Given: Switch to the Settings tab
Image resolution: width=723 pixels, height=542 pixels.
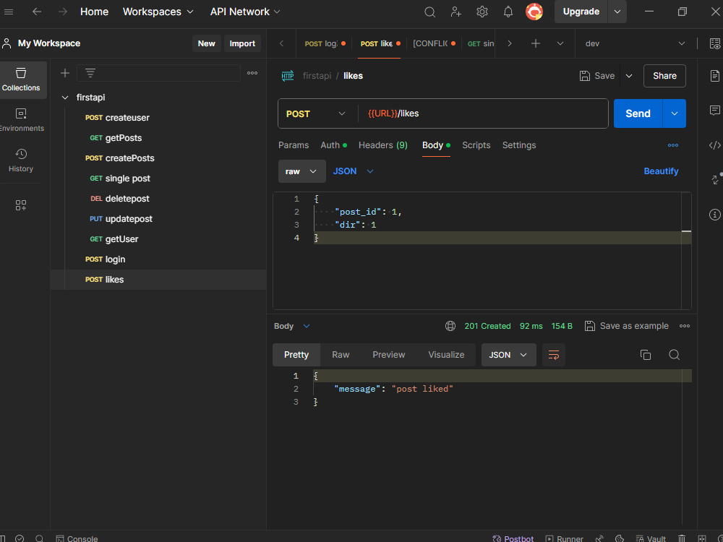Looking at the screenshot, I should [518, 145].
